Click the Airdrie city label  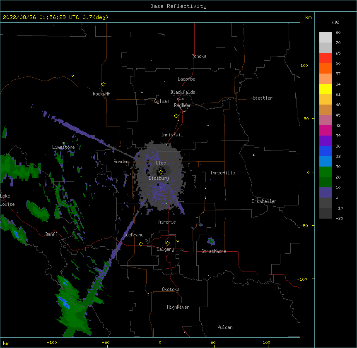click(167, 222)
